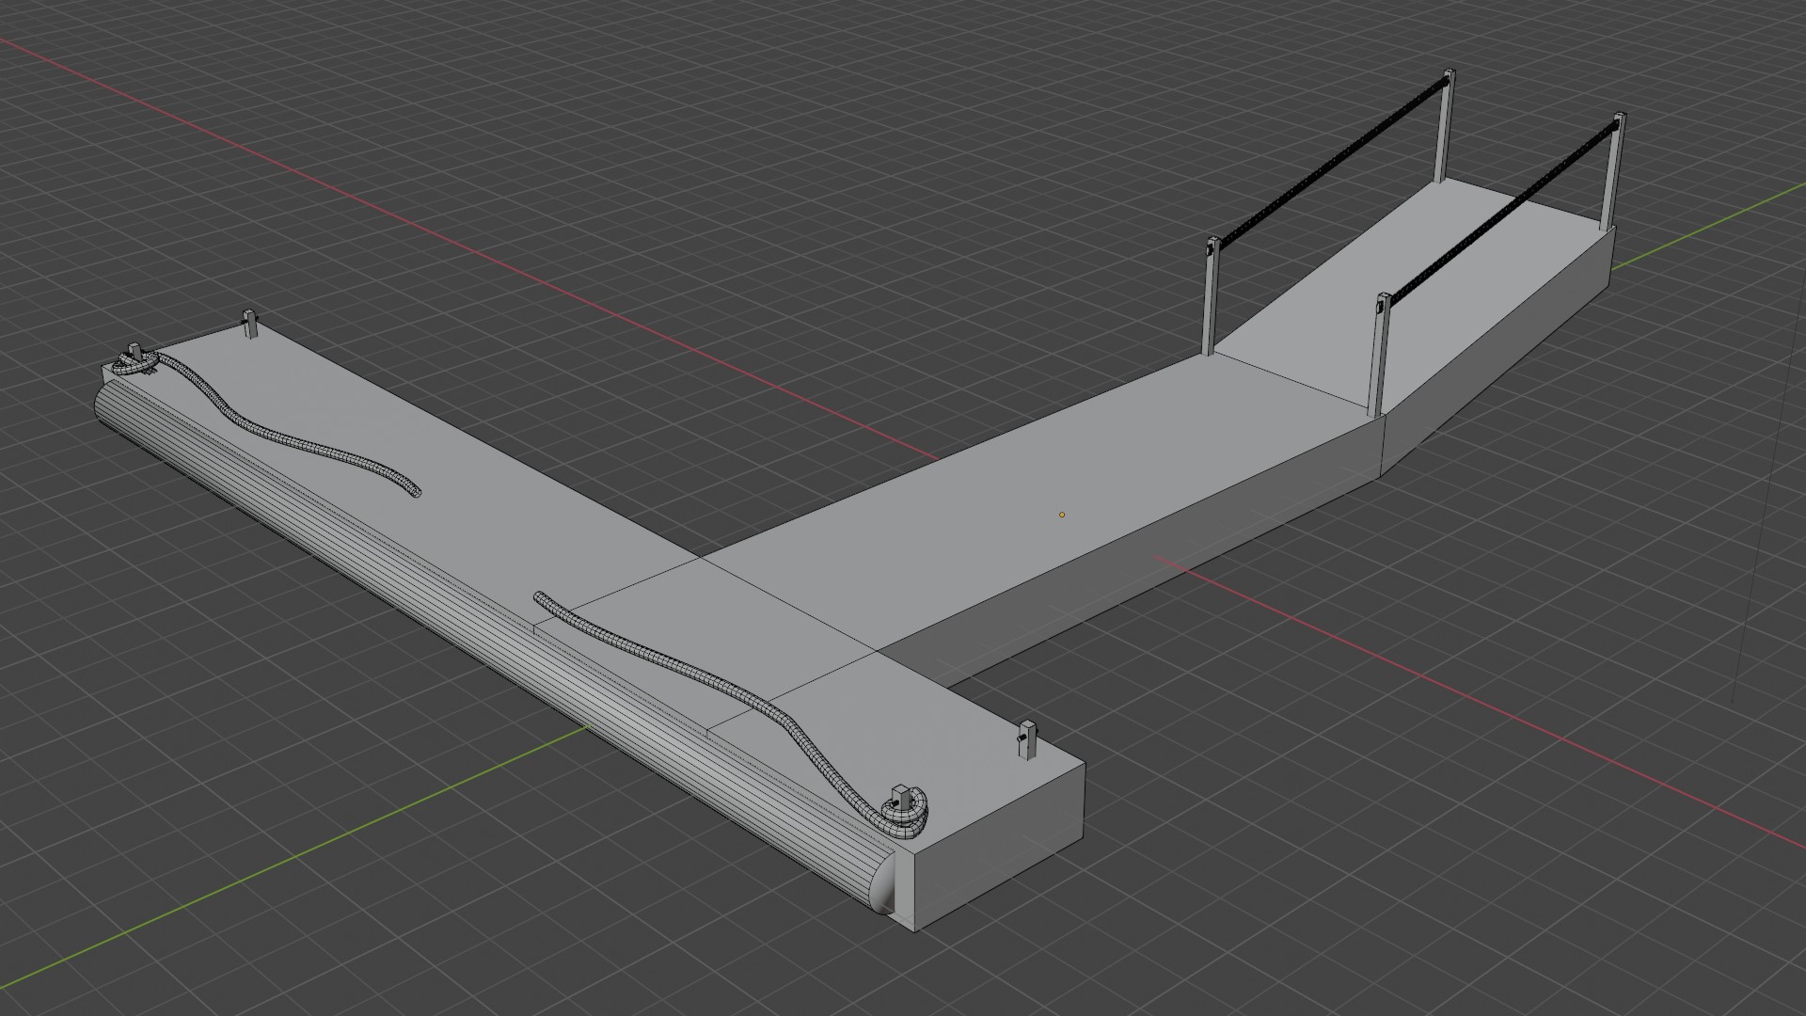Select the rope coil near dock's right end

tap(906, 813)
